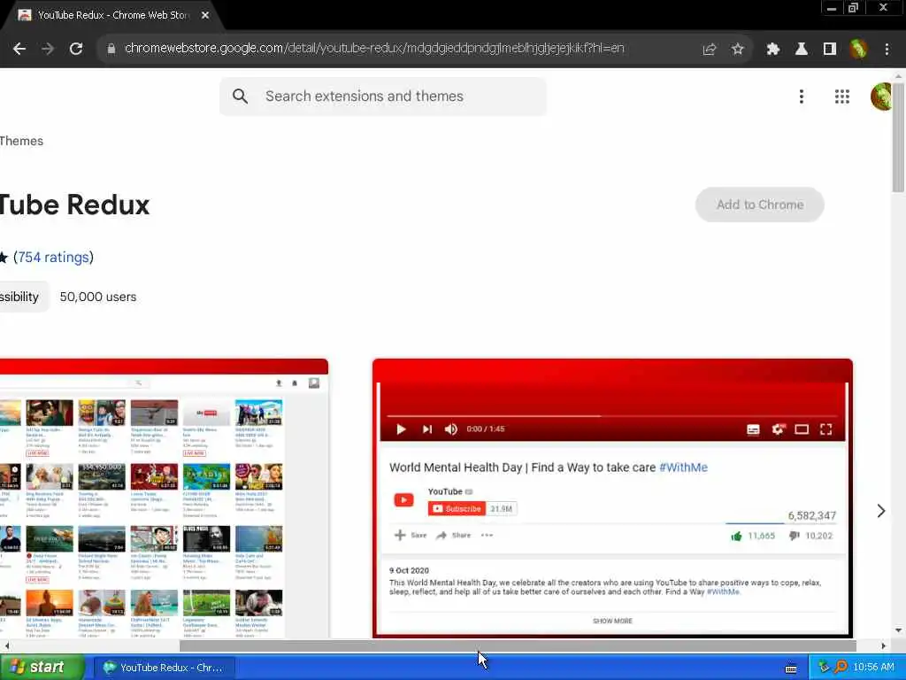The image size is (906, 680).
Task: Open the video player layout screenshot
Action: pyautogui.click(x=612, y=498)
